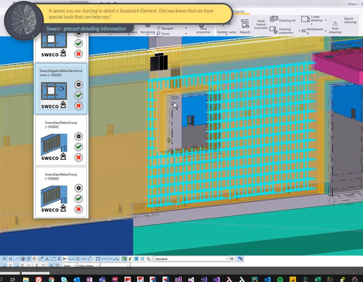
Task: Select the reports ribbon tab
Action: 239,11
